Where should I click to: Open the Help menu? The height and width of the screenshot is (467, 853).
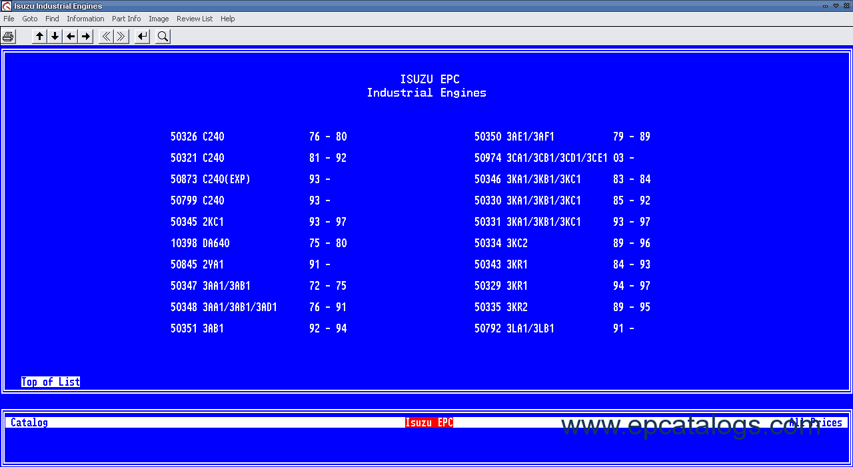228,19
